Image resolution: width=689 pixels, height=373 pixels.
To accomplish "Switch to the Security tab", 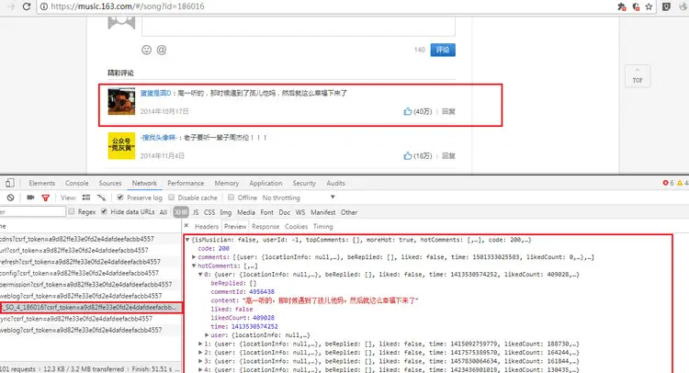I will (304, 183).
